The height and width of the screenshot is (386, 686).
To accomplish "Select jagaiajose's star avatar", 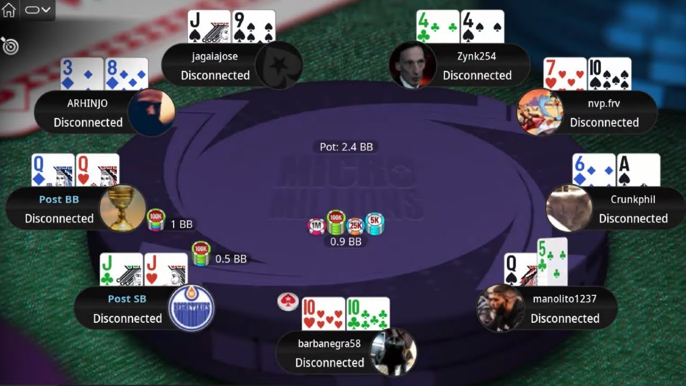I will [x=279, y=65].
